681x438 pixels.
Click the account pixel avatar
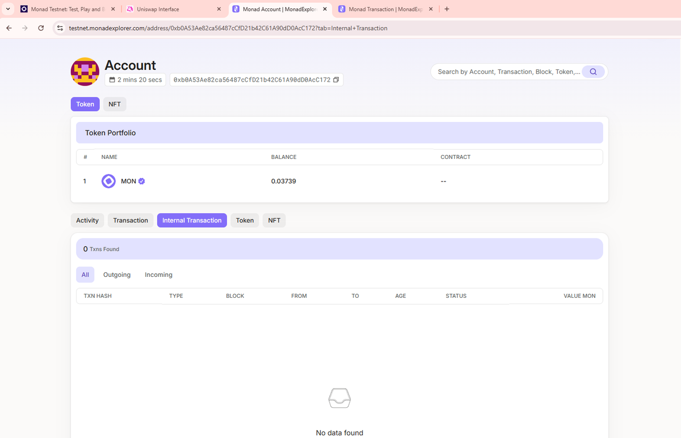pyautogui.click(x=85, y=72)
